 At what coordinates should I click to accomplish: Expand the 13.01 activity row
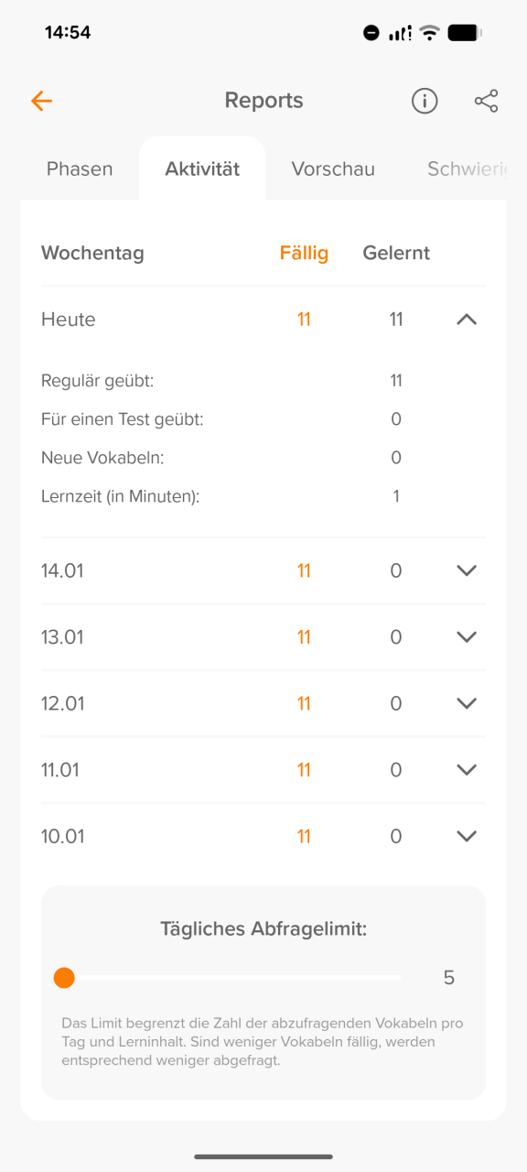click(x=466, y=636)
